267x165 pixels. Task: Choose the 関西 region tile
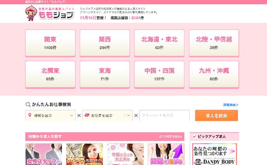[x=105, y=43]
